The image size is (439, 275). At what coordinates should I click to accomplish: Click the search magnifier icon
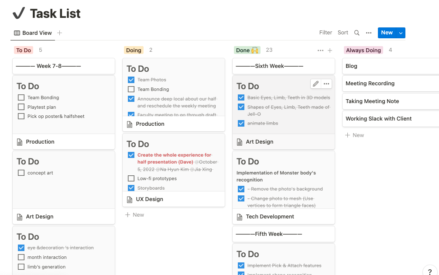(x=357, y=33)
